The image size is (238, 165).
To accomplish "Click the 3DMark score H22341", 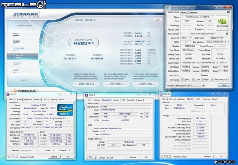I will (84, 43).
